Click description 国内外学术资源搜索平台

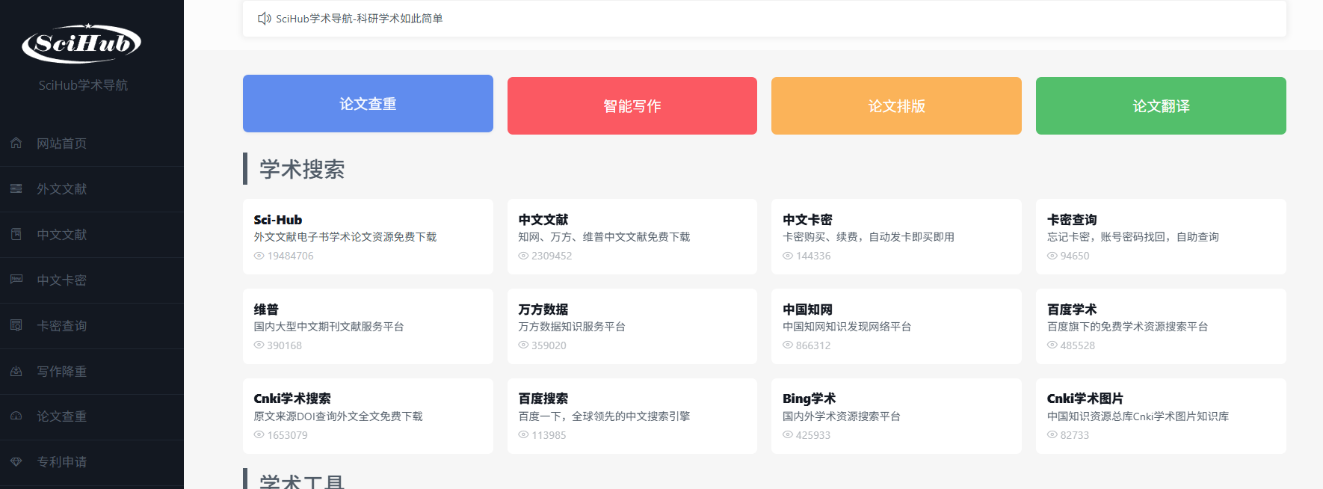point(842,416)
